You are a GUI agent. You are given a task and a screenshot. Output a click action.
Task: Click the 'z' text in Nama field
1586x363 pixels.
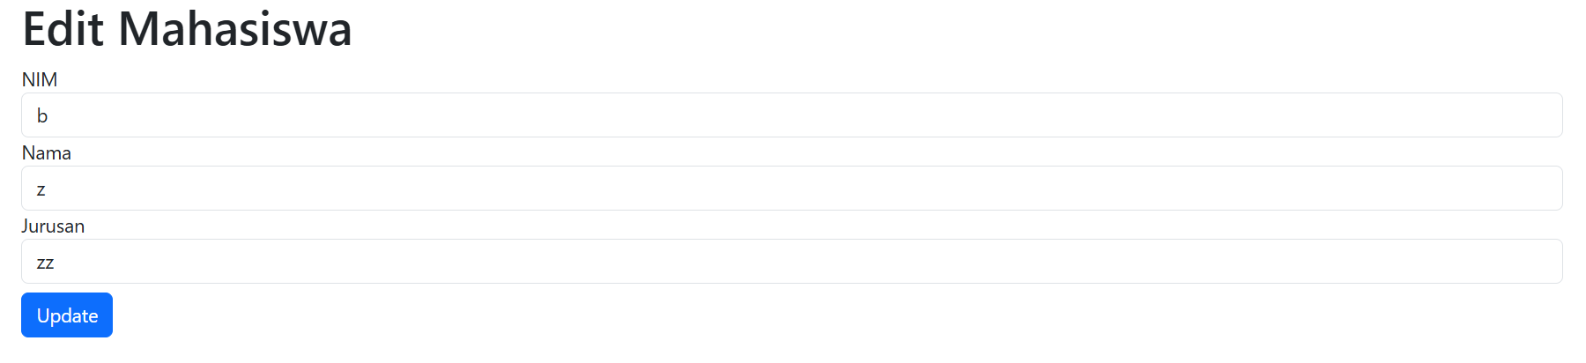[x=41, y=189]
